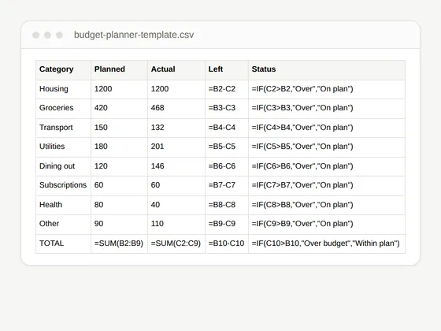This screenshot has width=441, height=331.
Task: Select the =B4-C4 formula cell
Action: [227, 128]
